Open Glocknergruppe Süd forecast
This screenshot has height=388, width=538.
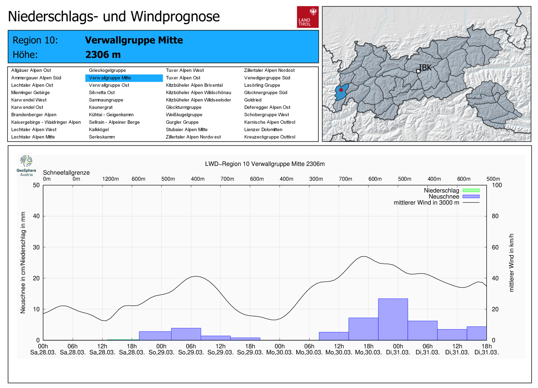(x=265, y=93)
